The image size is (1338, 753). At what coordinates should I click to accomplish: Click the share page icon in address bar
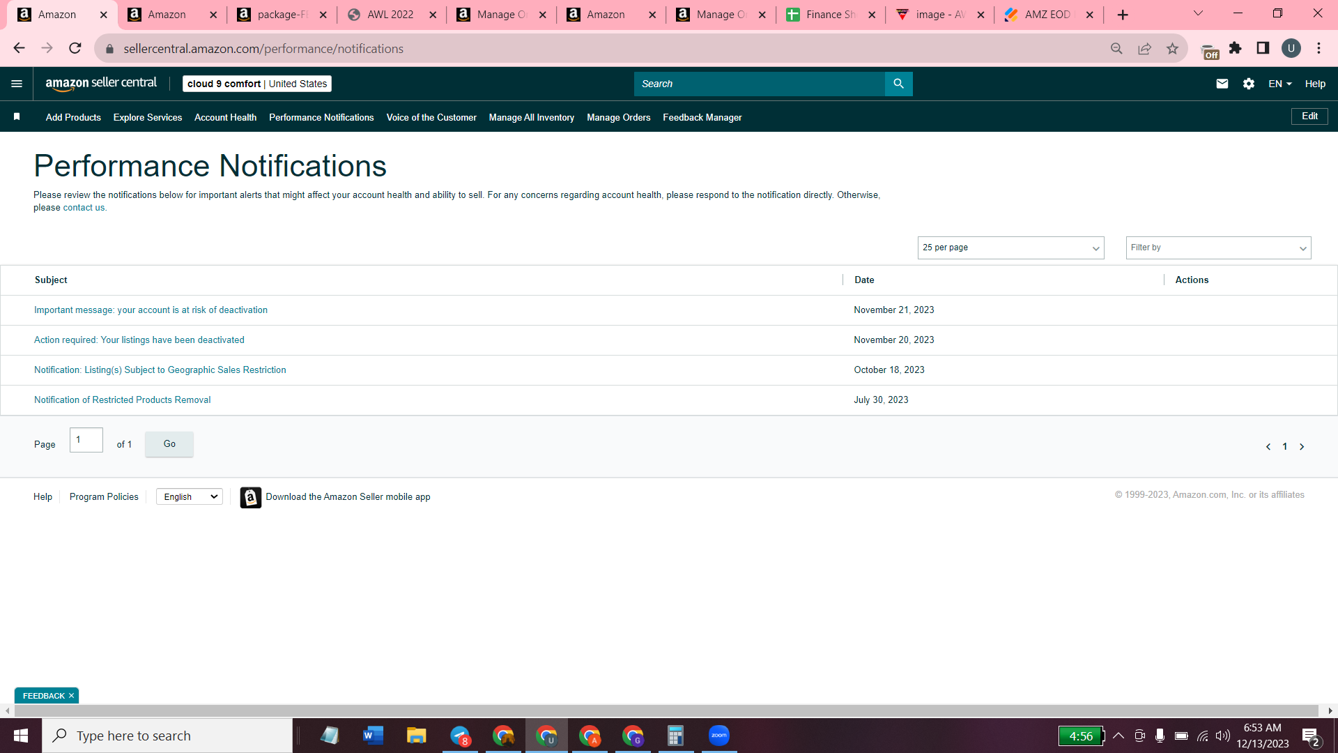[1144, 48]
